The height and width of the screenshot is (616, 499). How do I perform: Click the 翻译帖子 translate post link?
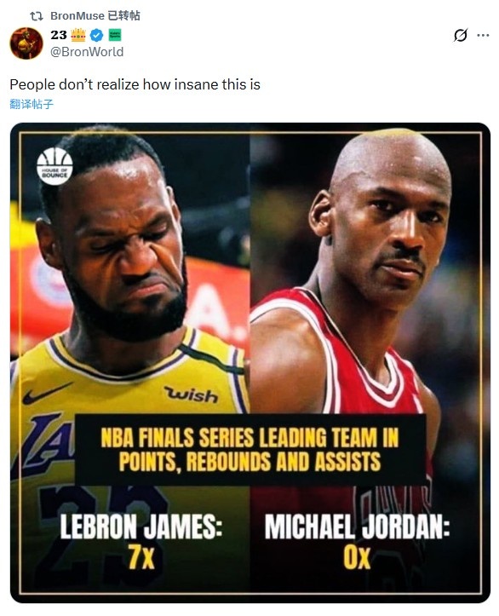[32, 104]
